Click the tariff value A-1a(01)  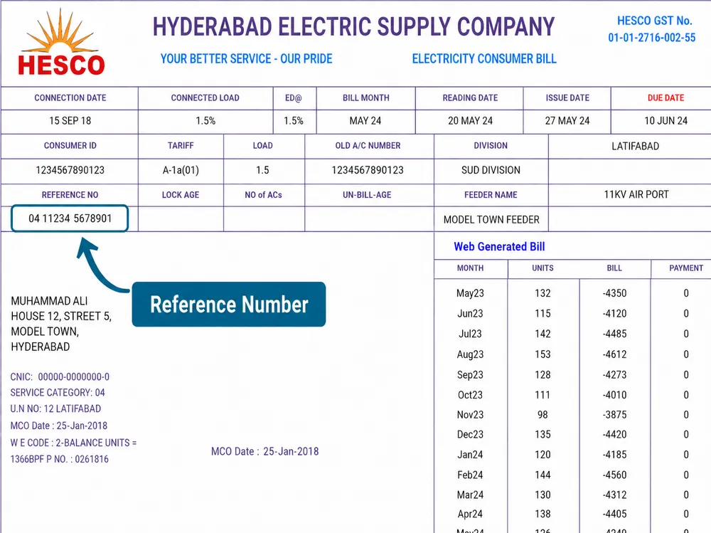coord(181,170)
